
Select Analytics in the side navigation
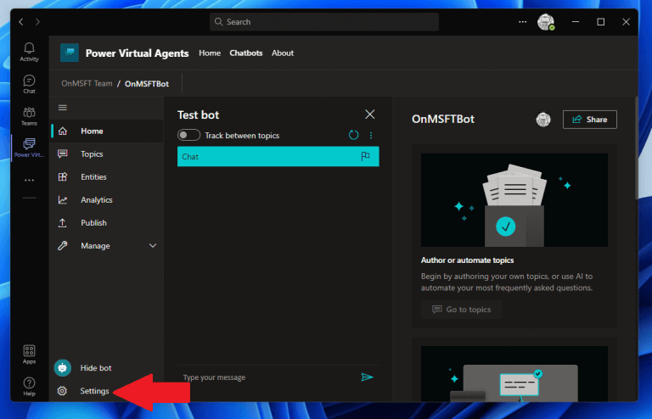click(x=106, y=199)
